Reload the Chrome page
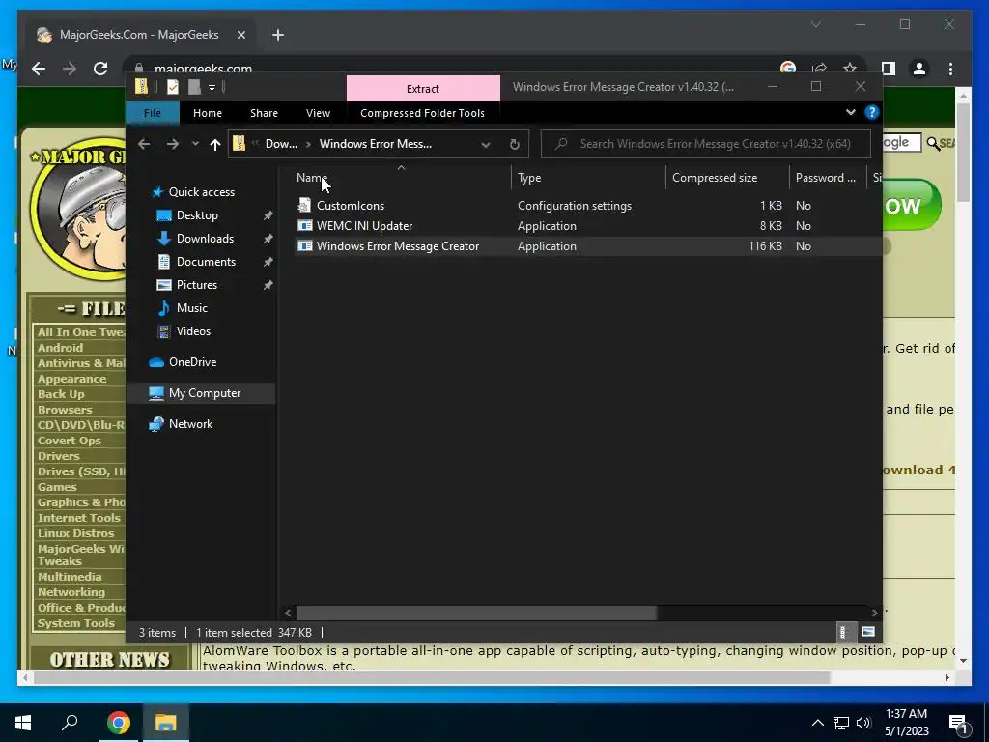 click(100, 69)
